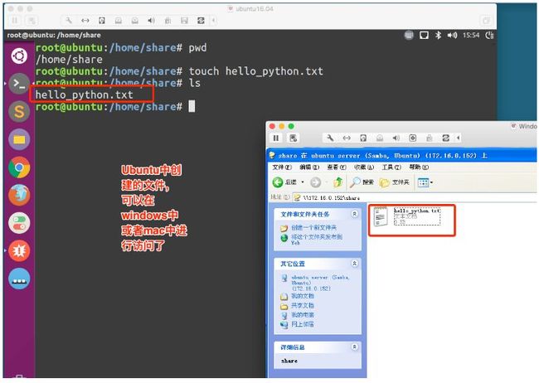Open snapshots in the Windows VM toolbar
The image size is (539, 383).
point(294,138)
